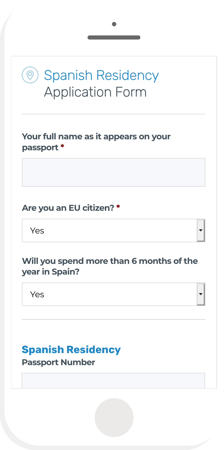224x450 pixels.
Task: Click the 'Your full name' field label
Action: [x=96, y=142]
